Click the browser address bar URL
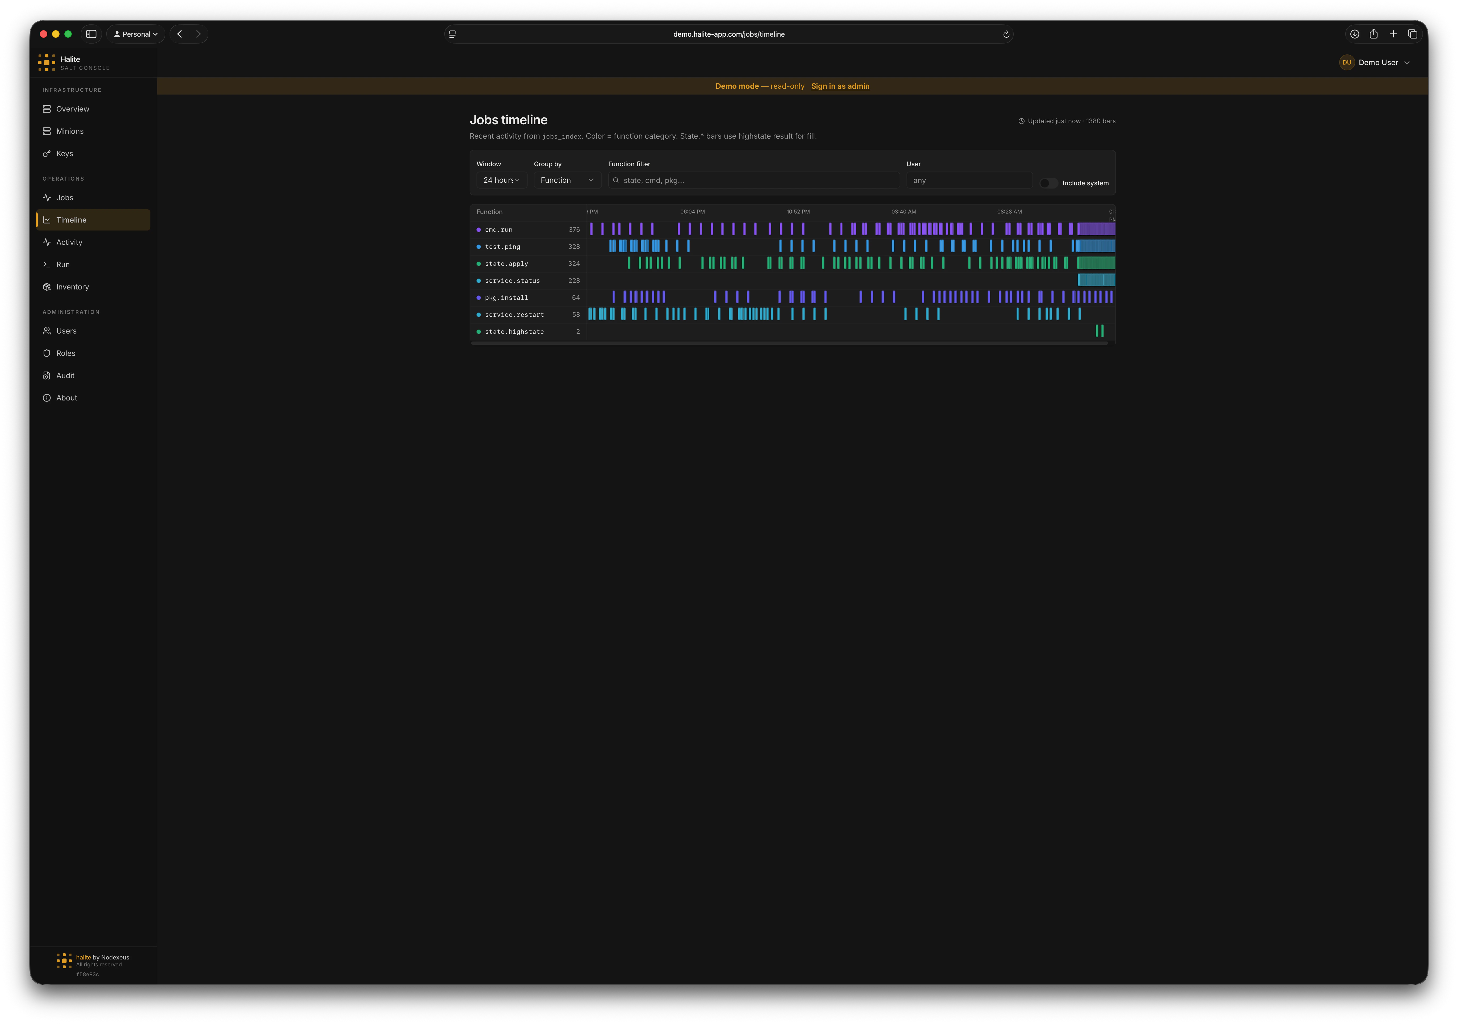 (x=729, y=34)
